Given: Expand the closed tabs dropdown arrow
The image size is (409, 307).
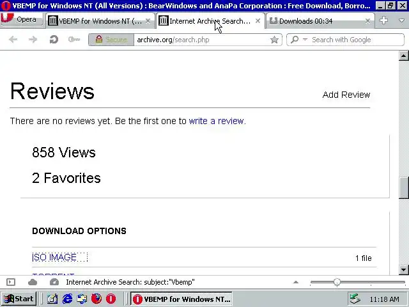Looking at the screenshot, I should click(x=401, y=20).
